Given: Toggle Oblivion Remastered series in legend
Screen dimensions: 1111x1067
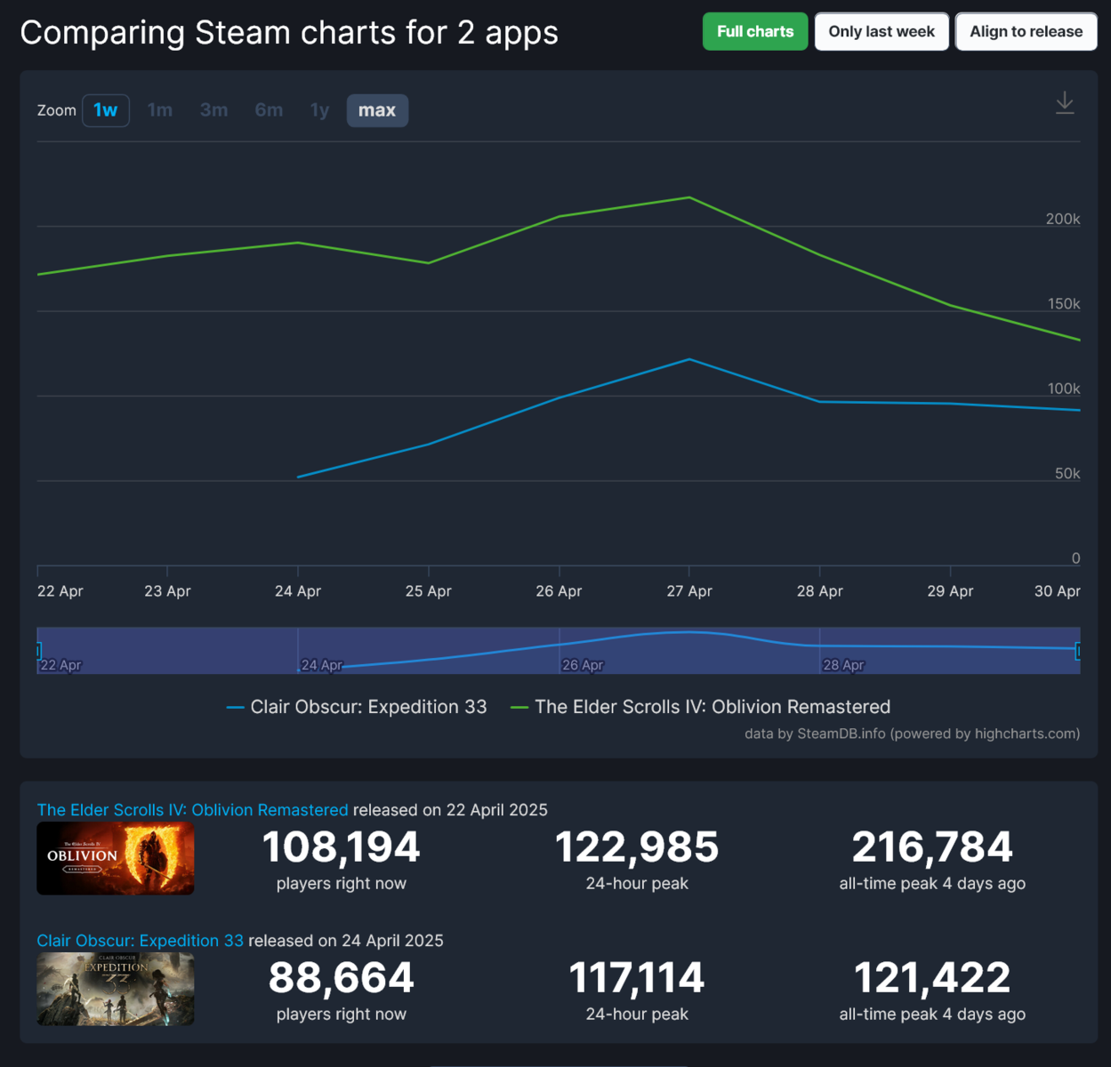Looking at the screenshot, I should [700, 707].
